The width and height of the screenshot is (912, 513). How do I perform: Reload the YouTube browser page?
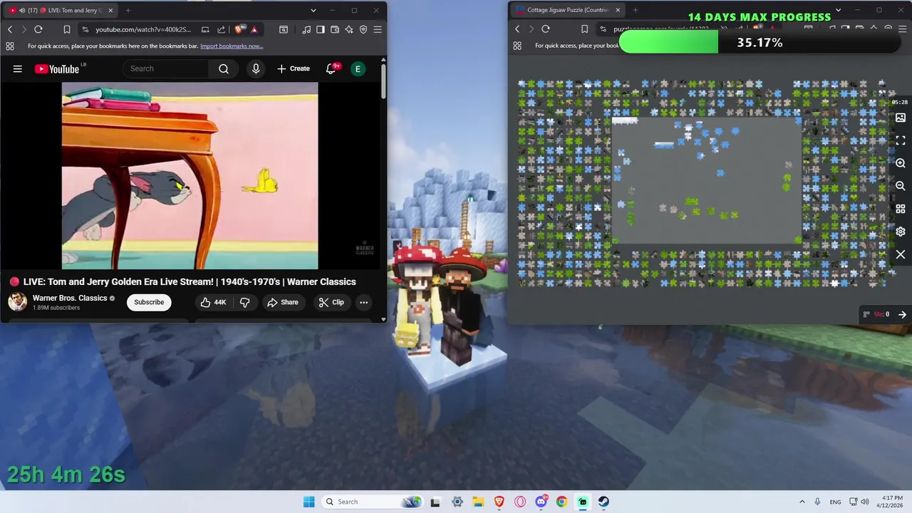[38, 29]
